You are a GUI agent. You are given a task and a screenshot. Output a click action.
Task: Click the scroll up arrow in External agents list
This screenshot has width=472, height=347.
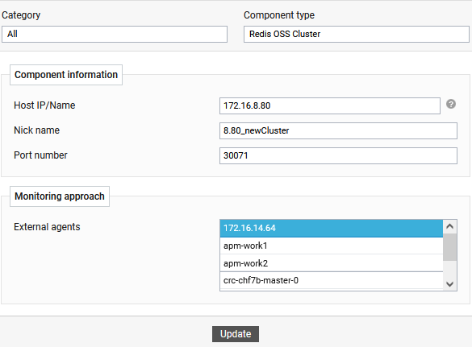click(x=449, y=226)
